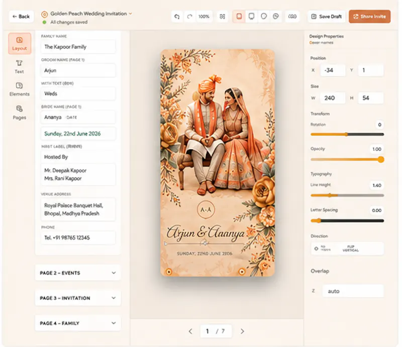Click the Opacity slider handle
This screenshot has height=347, width=402.
tap(381, 159)
